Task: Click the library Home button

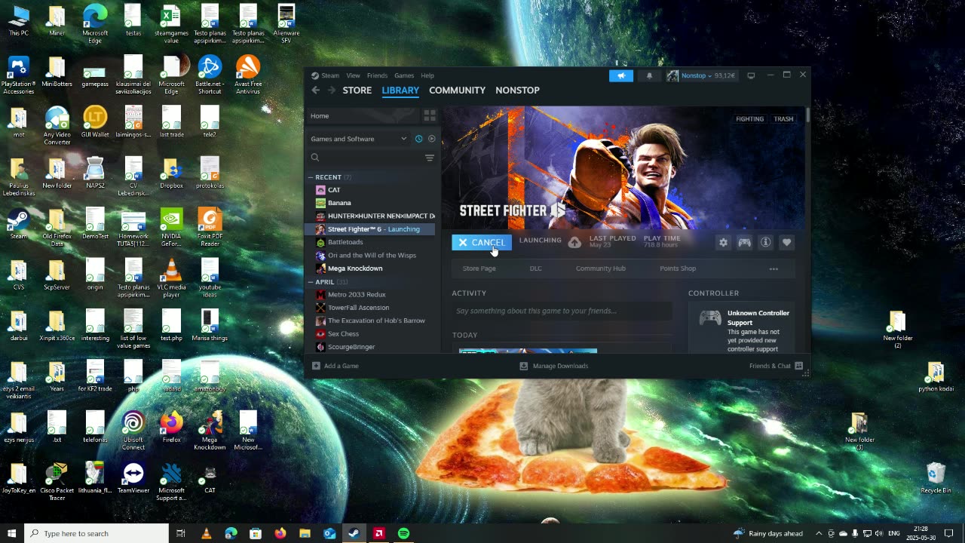Action: point(363,116)
